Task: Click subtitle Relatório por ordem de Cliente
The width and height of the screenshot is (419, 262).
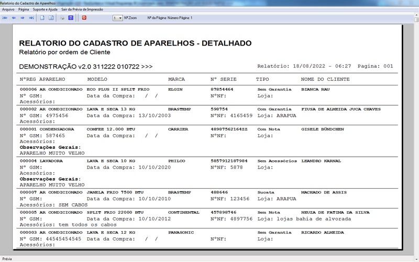Action: (x=64, y=52)
